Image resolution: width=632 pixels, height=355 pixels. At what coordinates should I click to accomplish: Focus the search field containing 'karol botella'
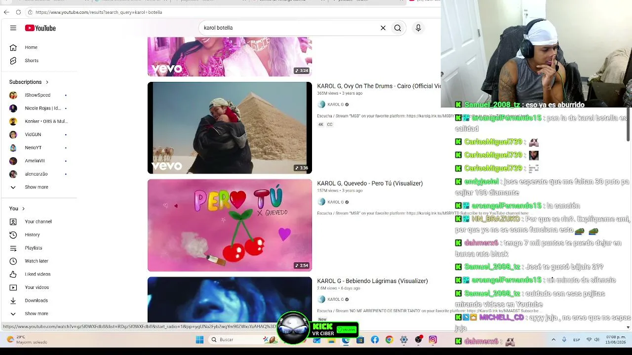pyautogui.click(x=289, y=28)
